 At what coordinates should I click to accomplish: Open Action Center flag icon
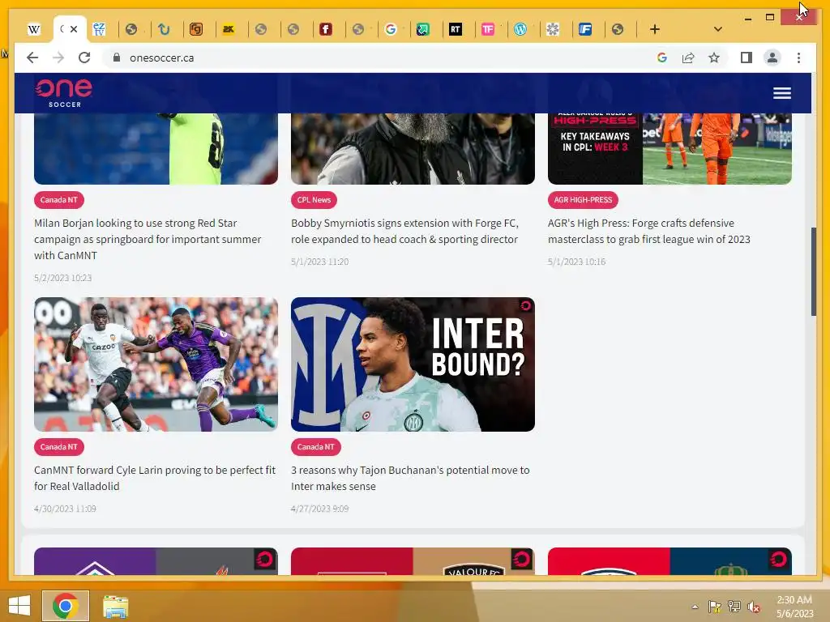[x=715, y=607]
